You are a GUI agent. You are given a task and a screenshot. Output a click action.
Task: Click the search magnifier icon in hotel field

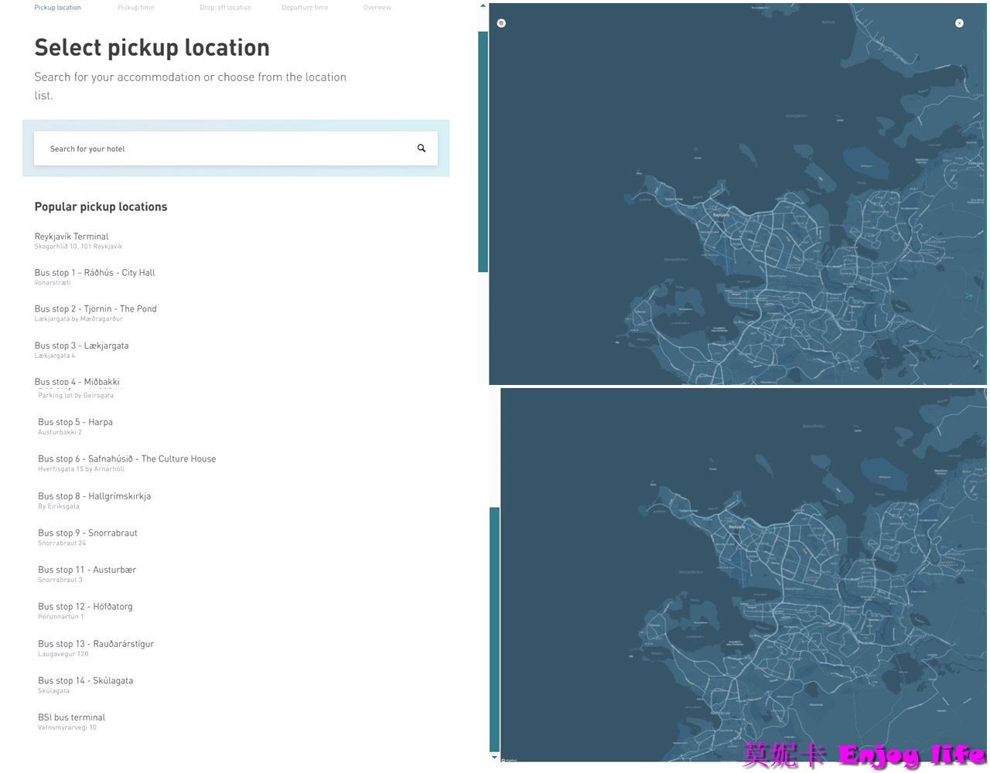[422, 148]
